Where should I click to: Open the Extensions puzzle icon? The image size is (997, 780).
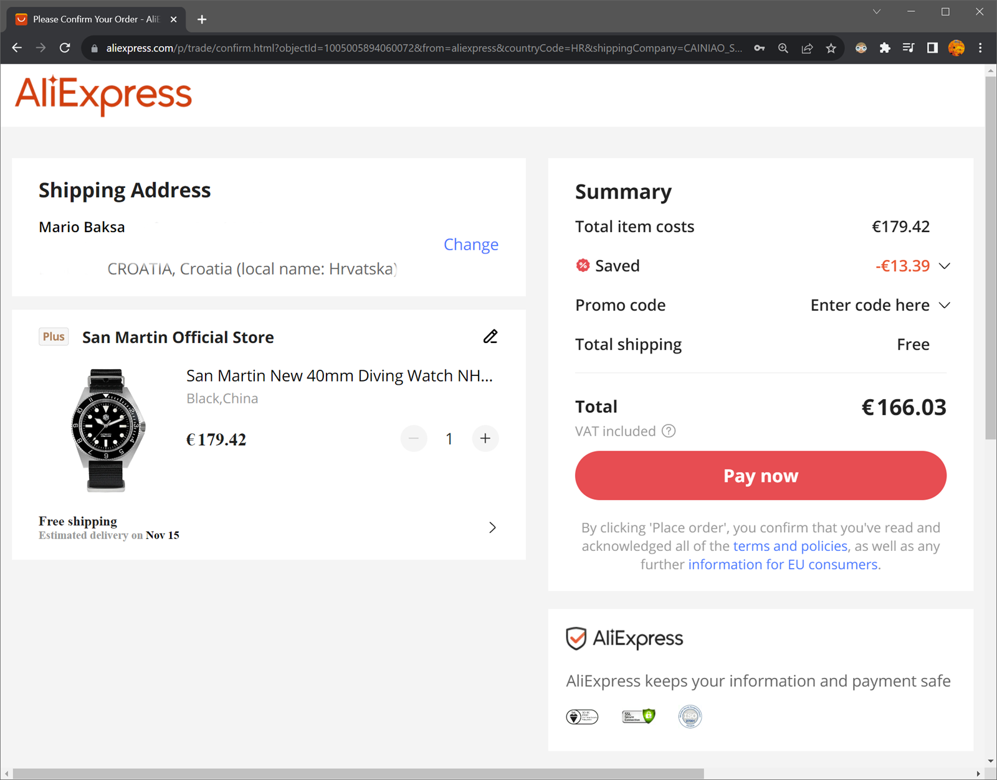(x=885, y=48)
